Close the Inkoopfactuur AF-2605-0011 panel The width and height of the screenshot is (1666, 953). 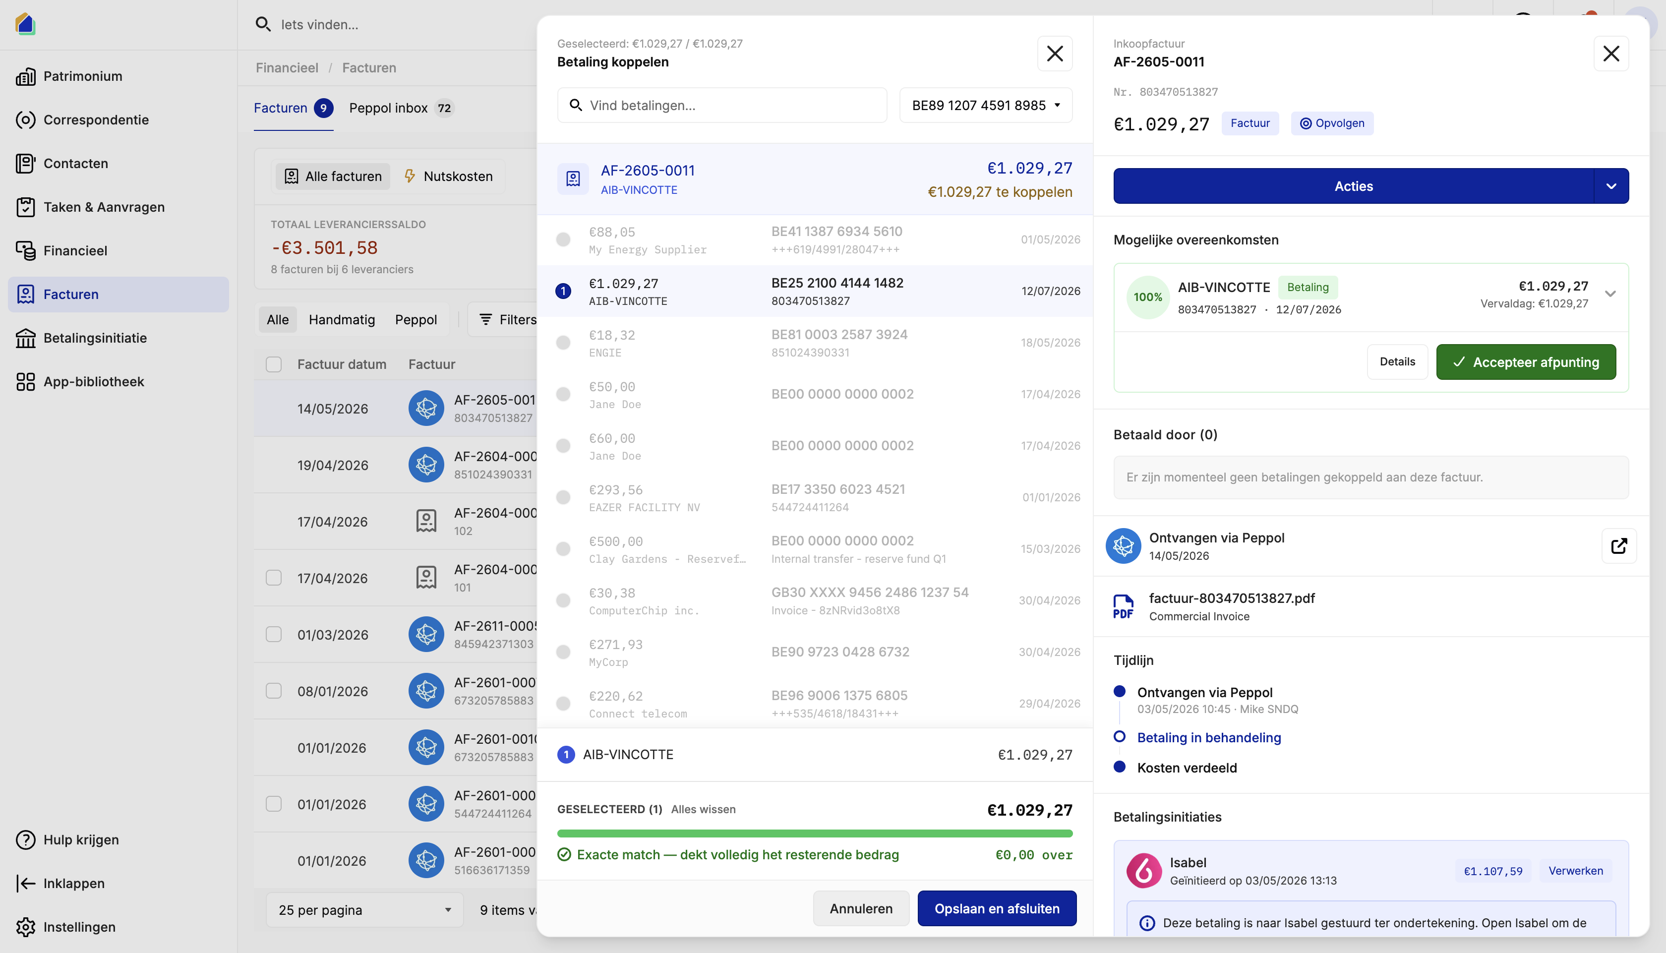(1611, 54)
